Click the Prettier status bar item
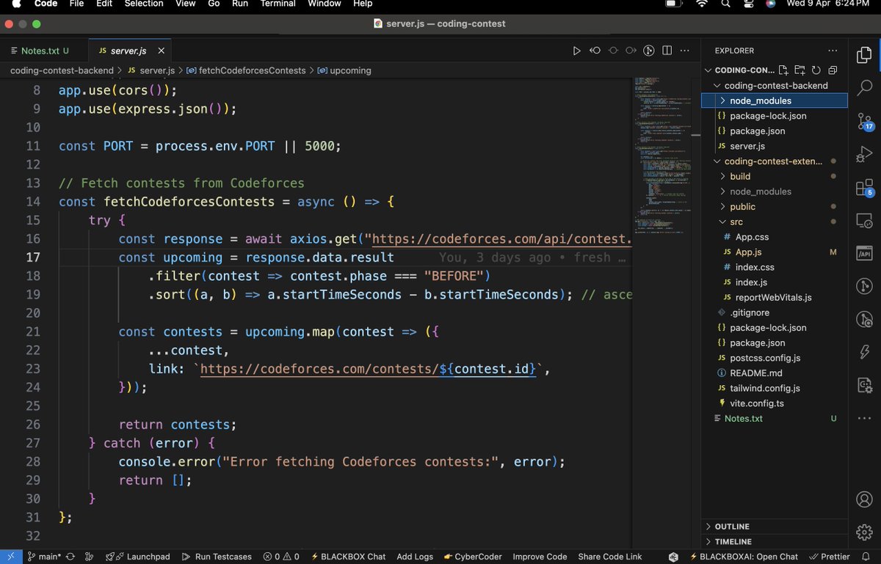Image resolution: width=881 pixels, height=564 pixels. 830,557
